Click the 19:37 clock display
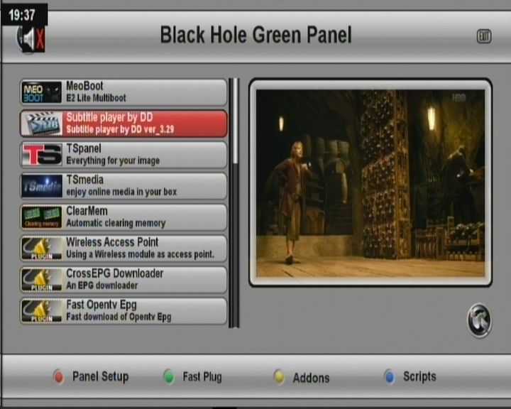 point(22,15)
